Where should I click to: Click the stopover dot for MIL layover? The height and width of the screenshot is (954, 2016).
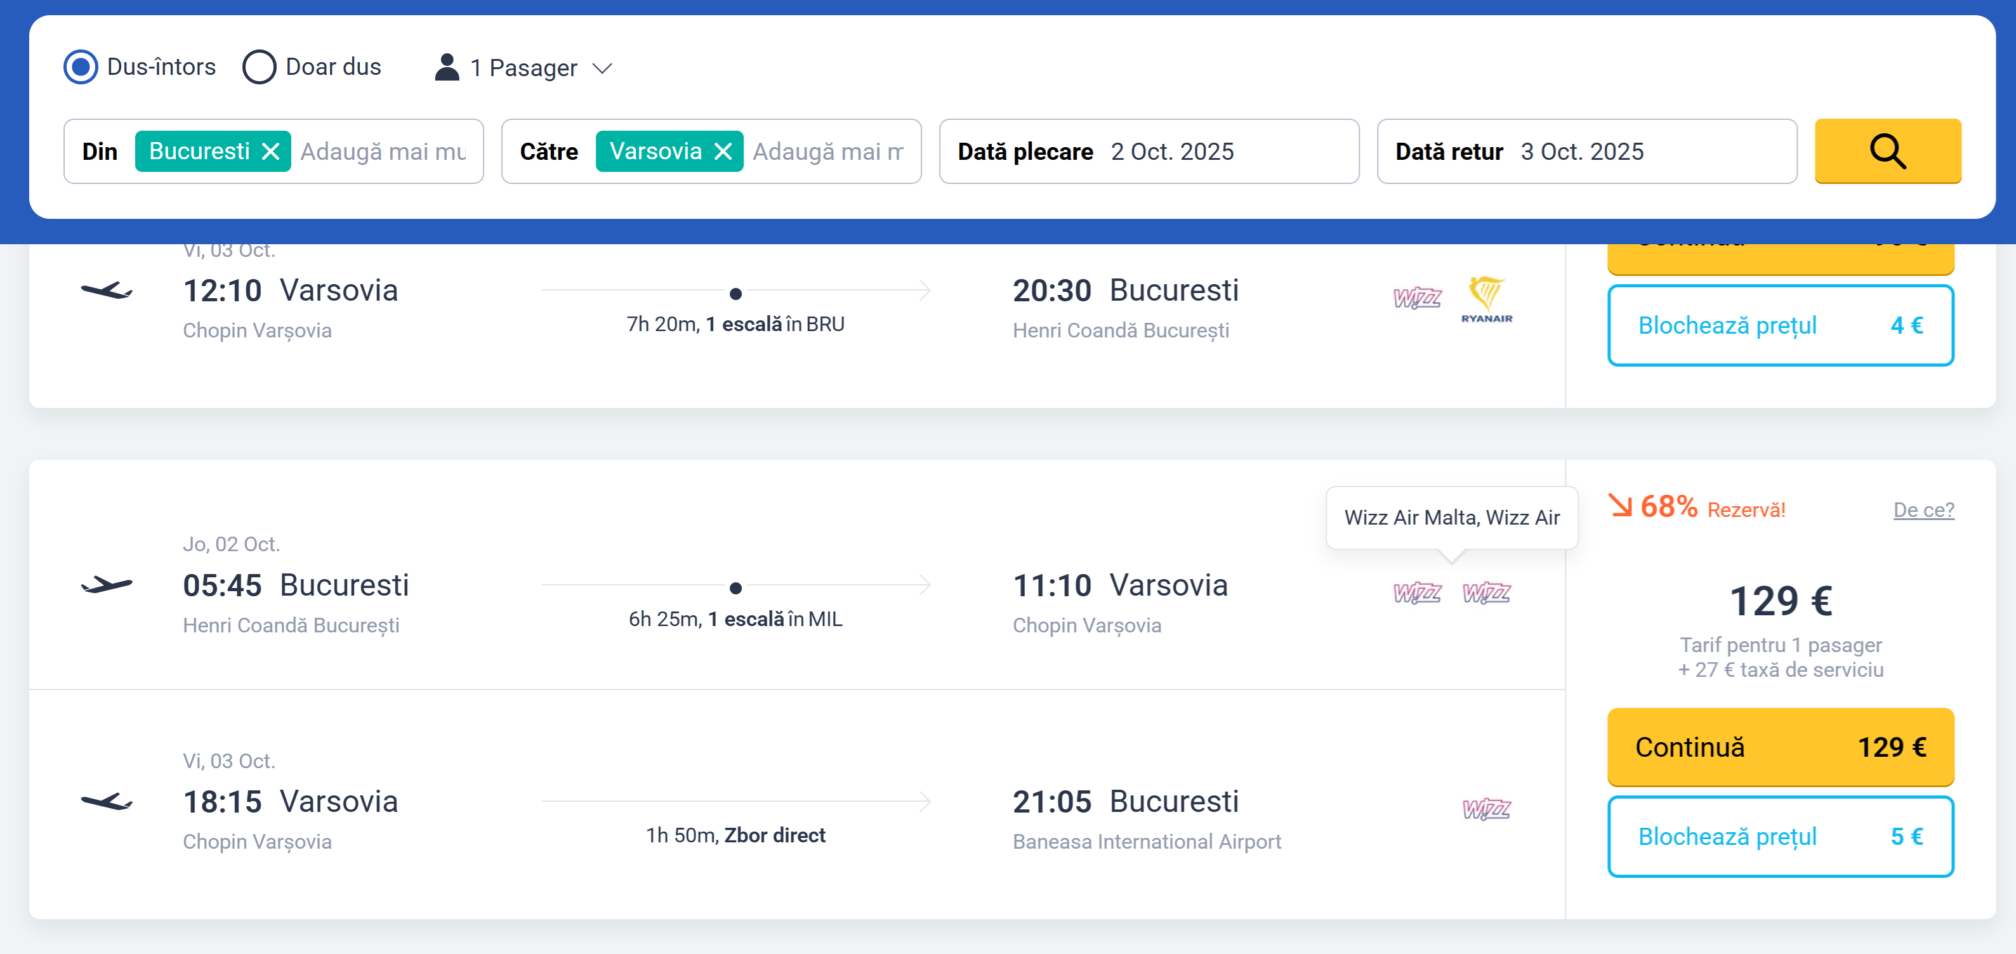pos(735,588)
